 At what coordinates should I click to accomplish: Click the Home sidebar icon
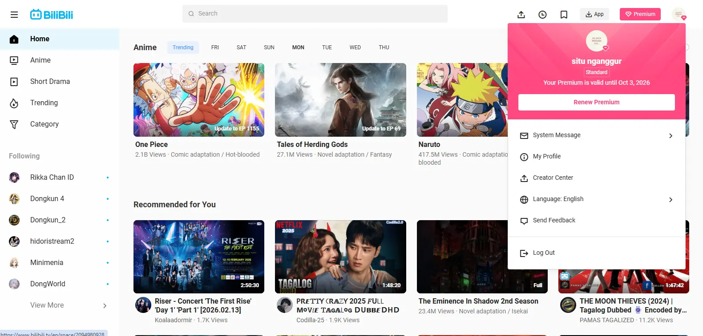(14, 39)
